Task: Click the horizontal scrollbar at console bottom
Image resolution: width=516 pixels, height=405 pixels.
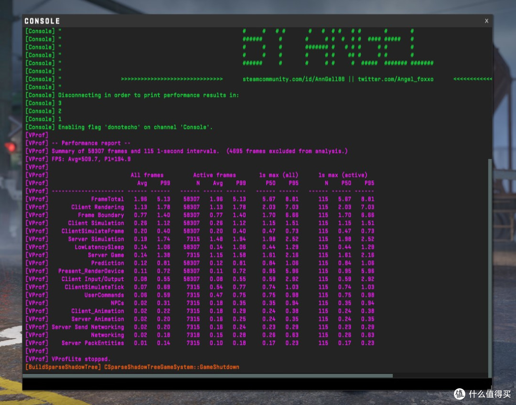Action: point(208,375)
